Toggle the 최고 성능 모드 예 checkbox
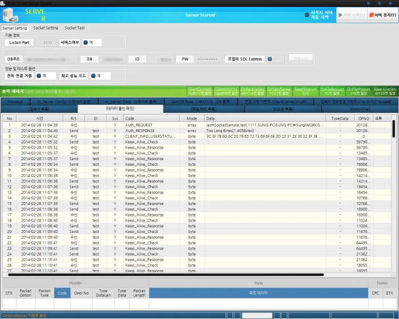The image size is (399, 319). (x=93, y=76)
